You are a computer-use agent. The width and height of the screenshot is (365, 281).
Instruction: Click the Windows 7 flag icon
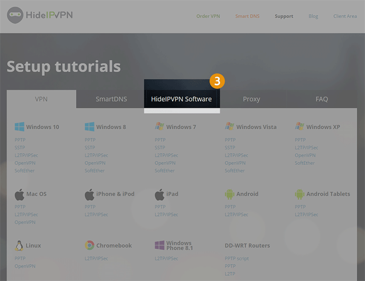pos(160,126)
